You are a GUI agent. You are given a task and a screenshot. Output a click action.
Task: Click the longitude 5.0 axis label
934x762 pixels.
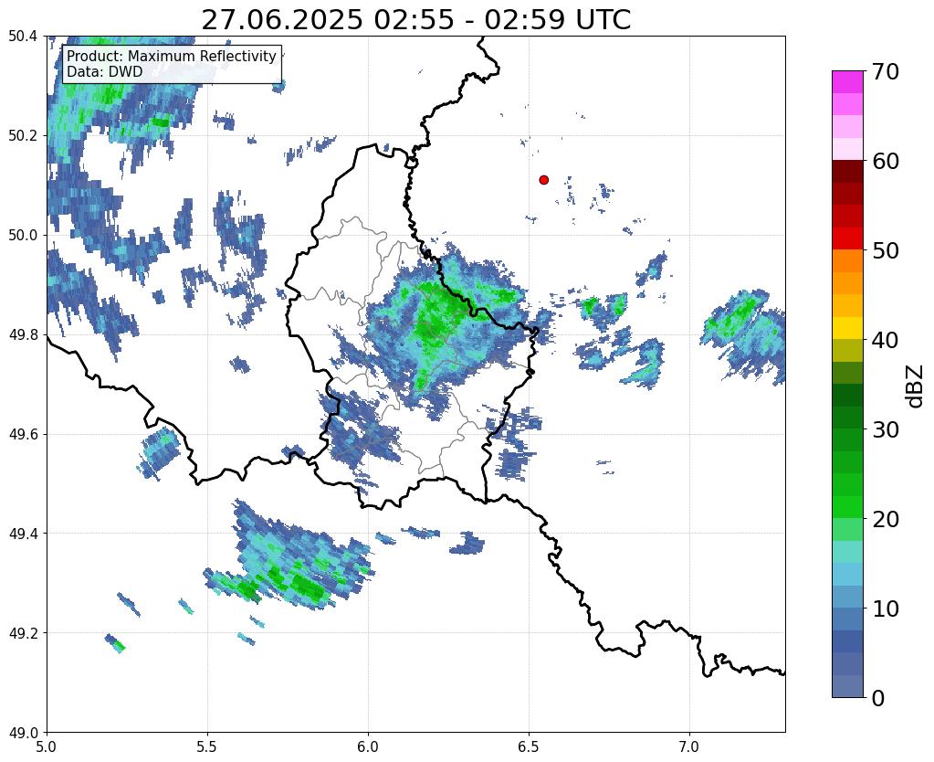(47, 746)
